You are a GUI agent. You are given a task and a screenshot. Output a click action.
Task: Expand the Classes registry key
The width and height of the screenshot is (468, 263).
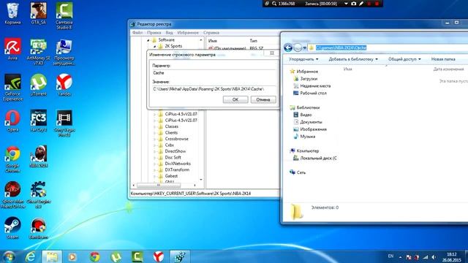pos(154,126)
